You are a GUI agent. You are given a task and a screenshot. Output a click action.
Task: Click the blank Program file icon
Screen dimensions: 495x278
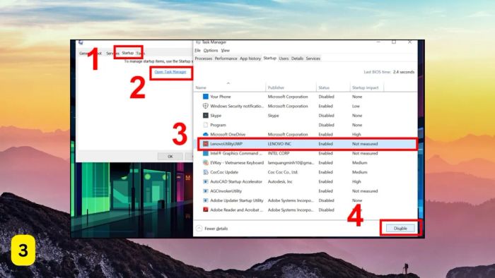tap(206, 125)
